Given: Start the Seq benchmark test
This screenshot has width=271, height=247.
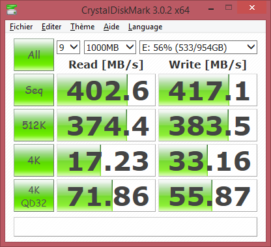Looking at the screenshot, I should tap(34, 90).
